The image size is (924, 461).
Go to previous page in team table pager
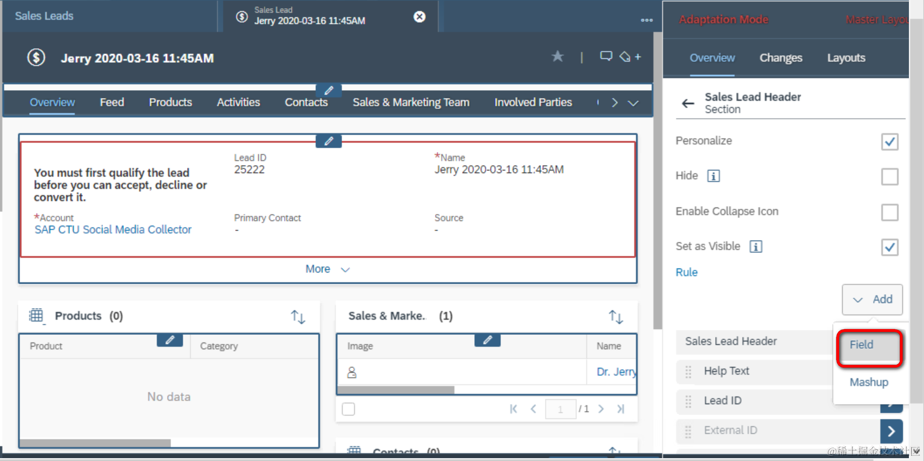[533, 409]
